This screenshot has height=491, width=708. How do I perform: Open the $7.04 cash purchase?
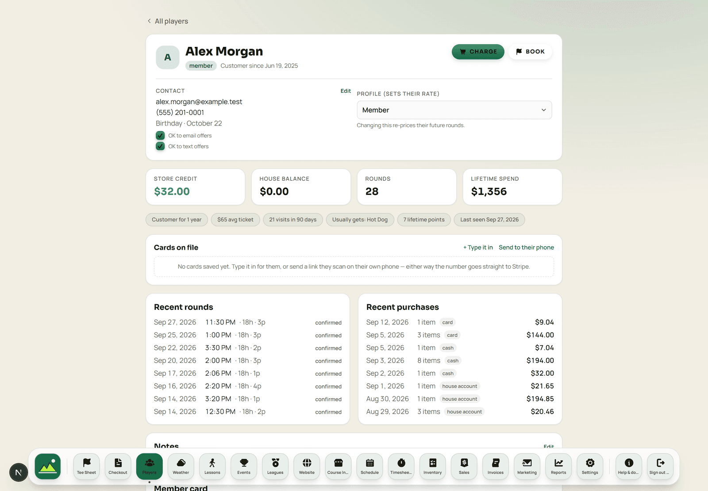[x=460, y=348]
